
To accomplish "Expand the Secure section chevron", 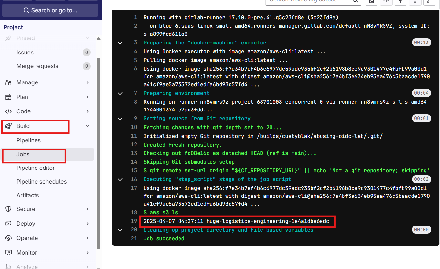I will (87, 209).
